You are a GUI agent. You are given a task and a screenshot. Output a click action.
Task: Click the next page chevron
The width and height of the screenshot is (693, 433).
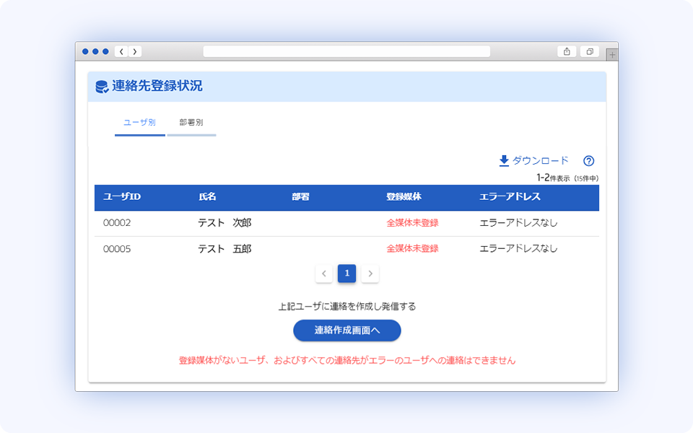tap(370, 274)
